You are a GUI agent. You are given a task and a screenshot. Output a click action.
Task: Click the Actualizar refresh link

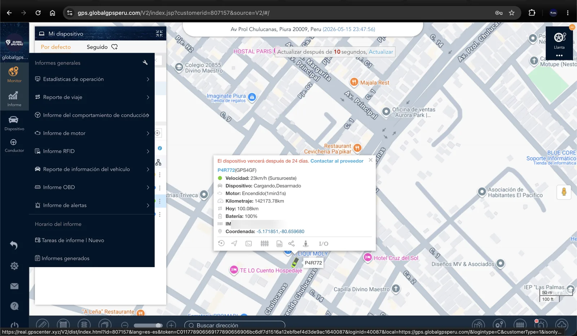(381, 52)
